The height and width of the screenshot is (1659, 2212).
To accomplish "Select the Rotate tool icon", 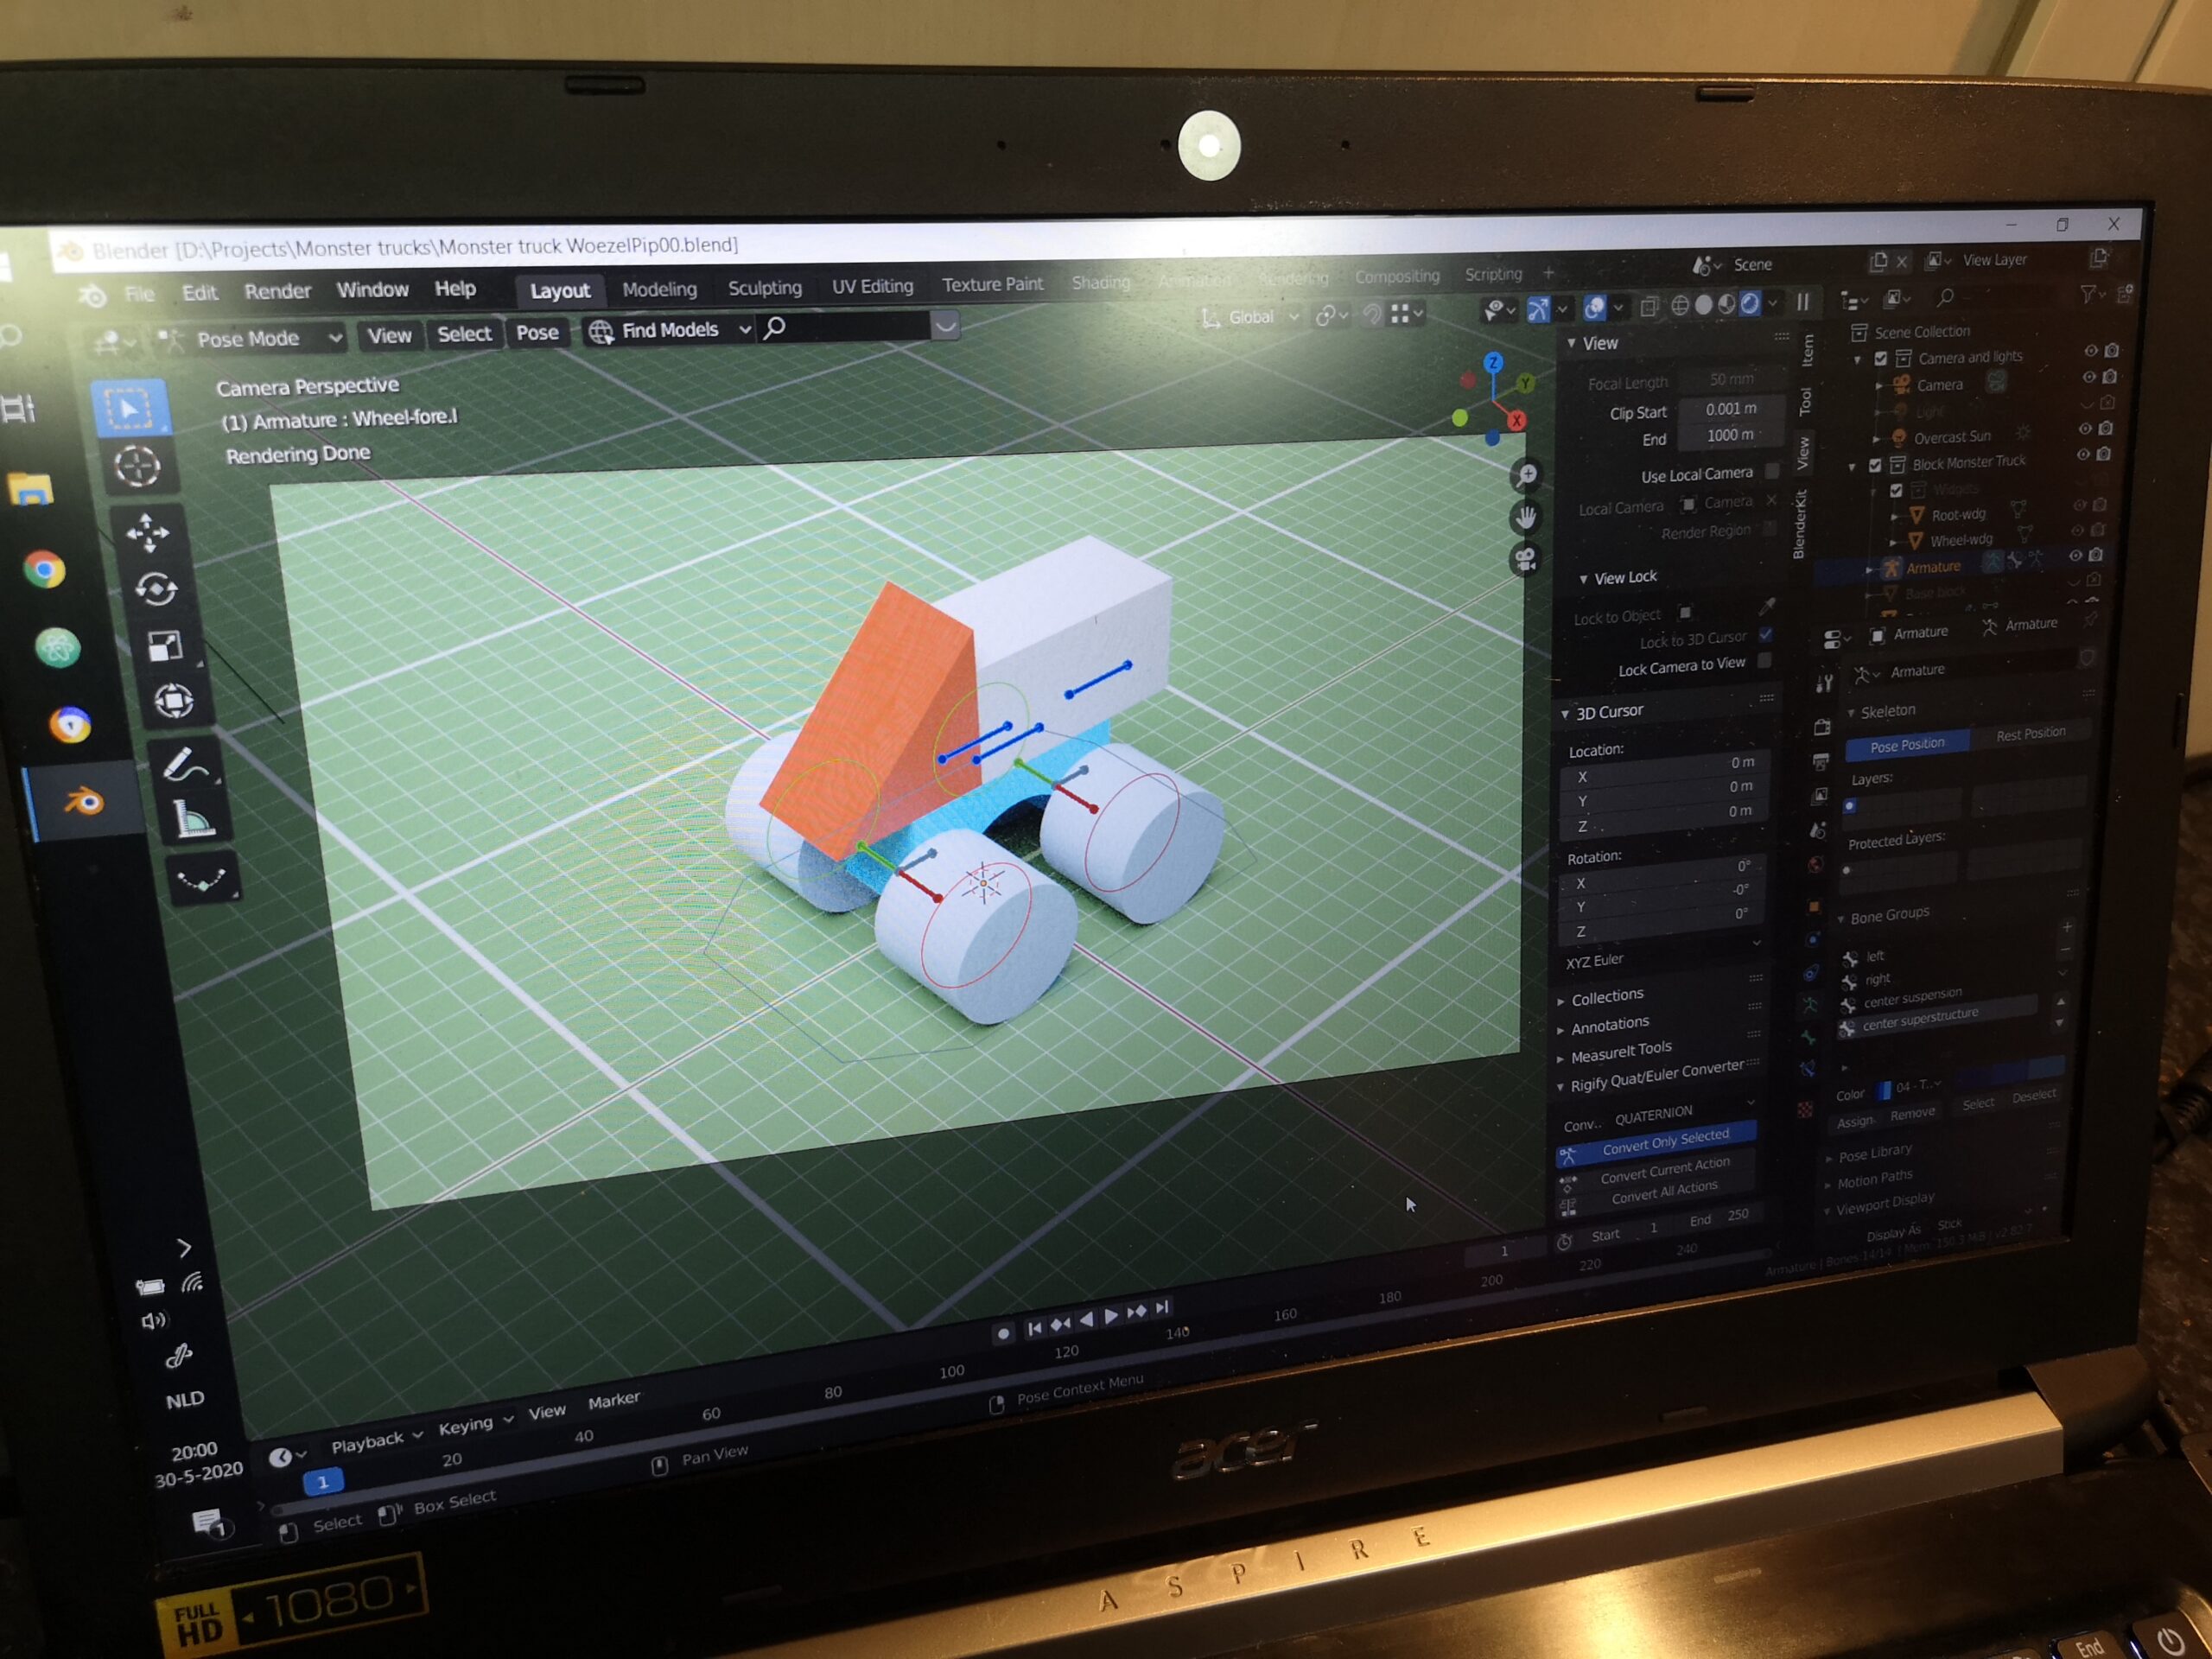I will click(x=156, y=589).
